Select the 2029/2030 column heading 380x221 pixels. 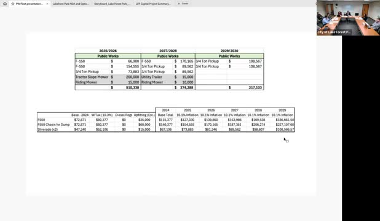(229, 51)
